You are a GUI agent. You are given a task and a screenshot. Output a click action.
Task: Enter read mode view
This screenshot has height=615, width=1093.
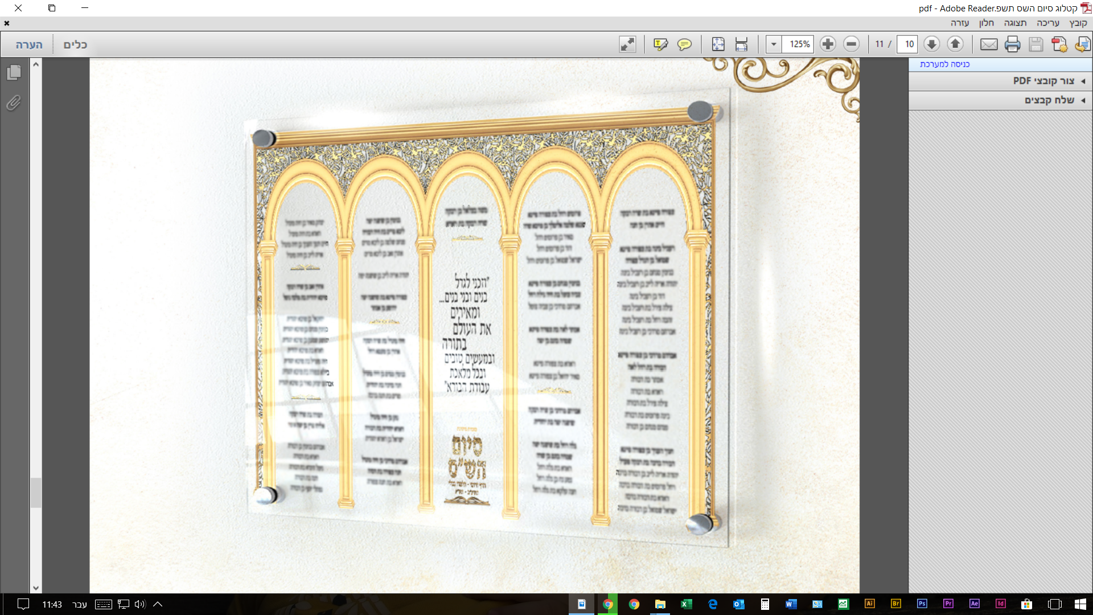tap(627, 44)
